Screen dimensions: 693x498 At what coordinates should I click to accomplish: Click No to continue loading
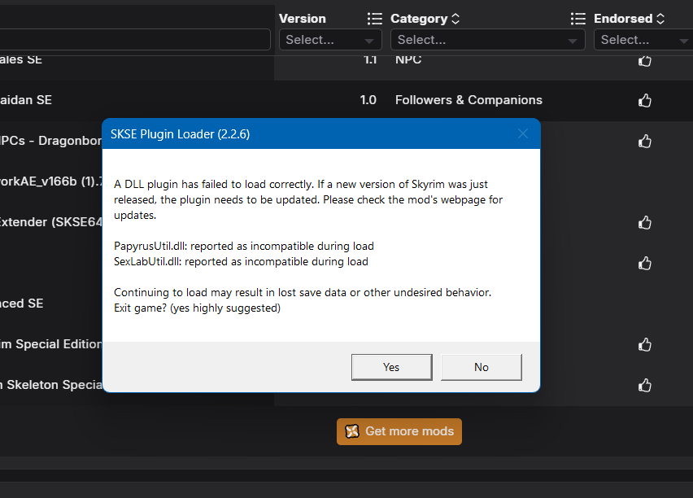coord(482,367)
